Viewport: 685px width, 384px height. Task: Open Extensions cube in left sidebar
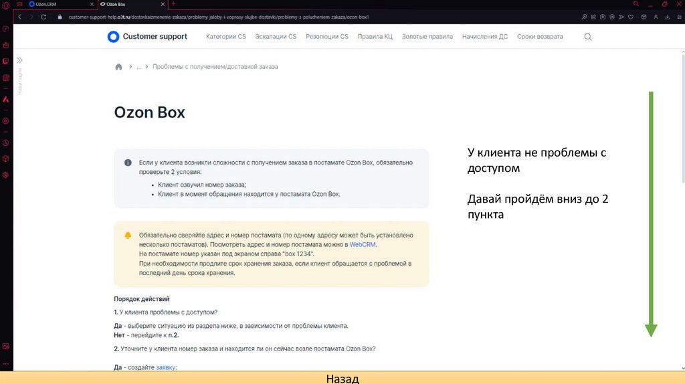click(x=5, y=159)
